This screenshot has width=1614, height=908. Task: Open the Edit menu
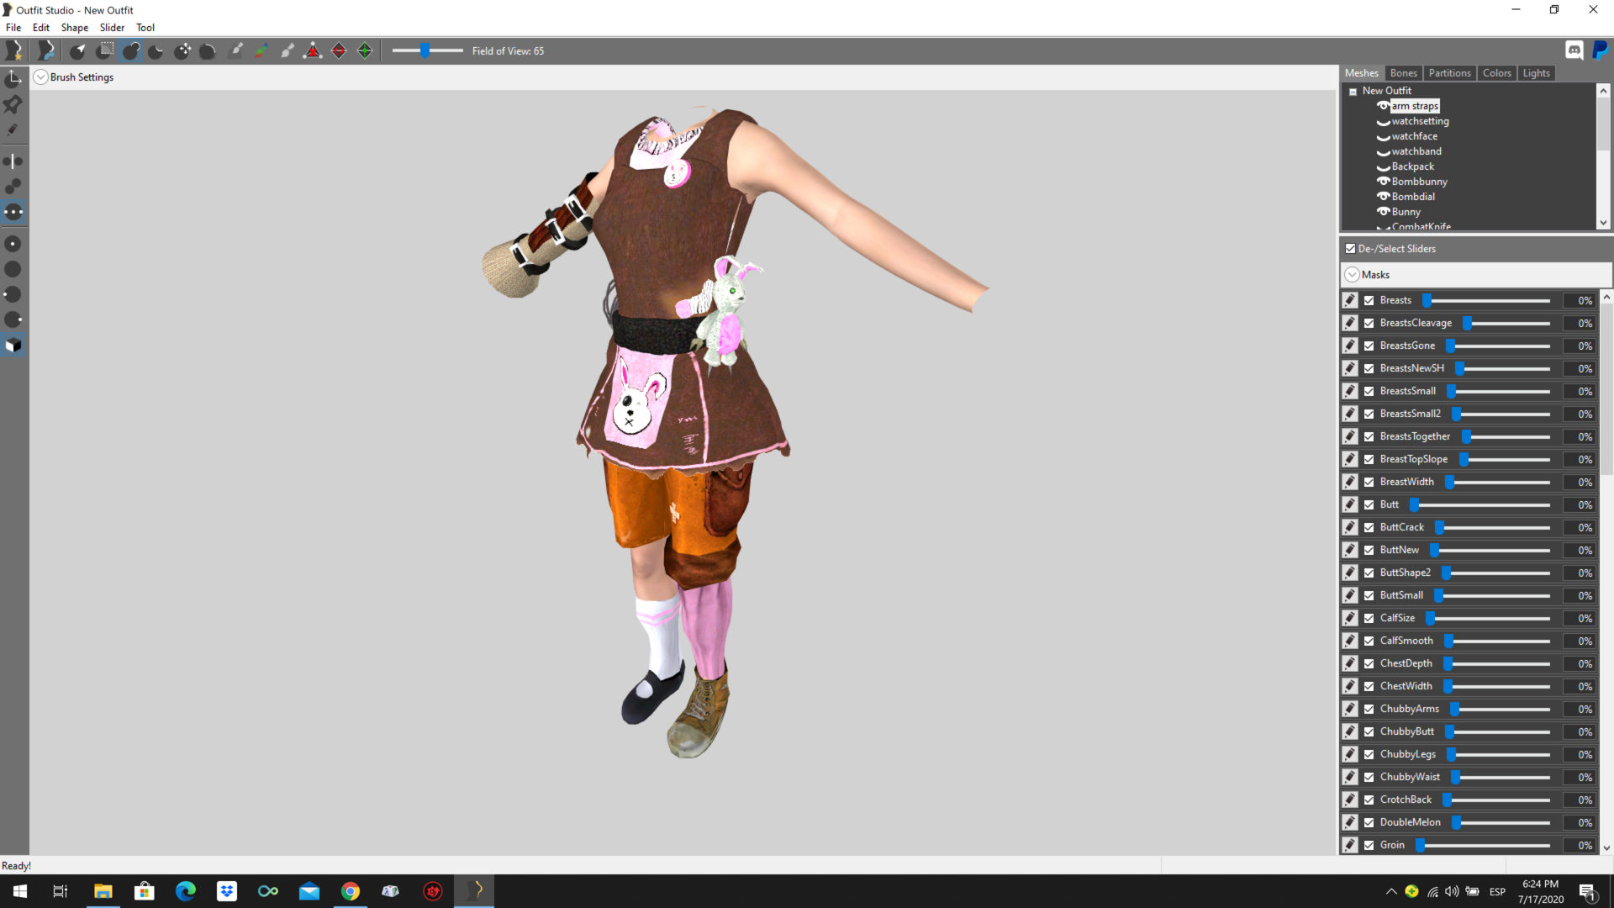coord(41,28)
